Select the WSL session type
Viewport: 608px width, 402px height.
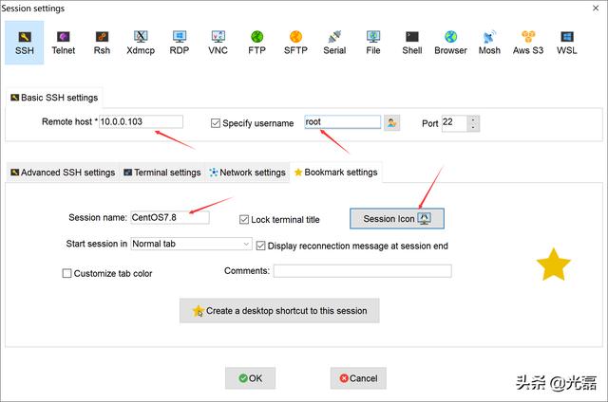pos(567,43)
